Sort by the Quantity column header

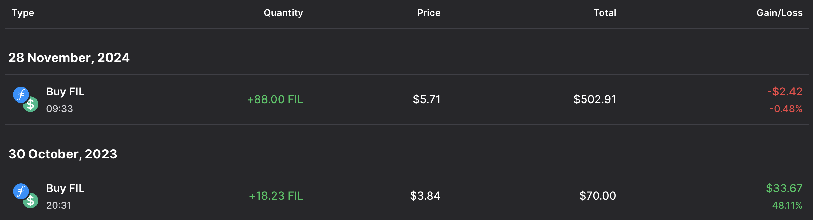tap(283, 13)
